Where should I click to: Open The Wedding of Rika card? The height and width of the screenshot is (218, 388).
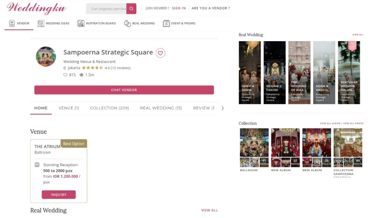coord(299,73)
